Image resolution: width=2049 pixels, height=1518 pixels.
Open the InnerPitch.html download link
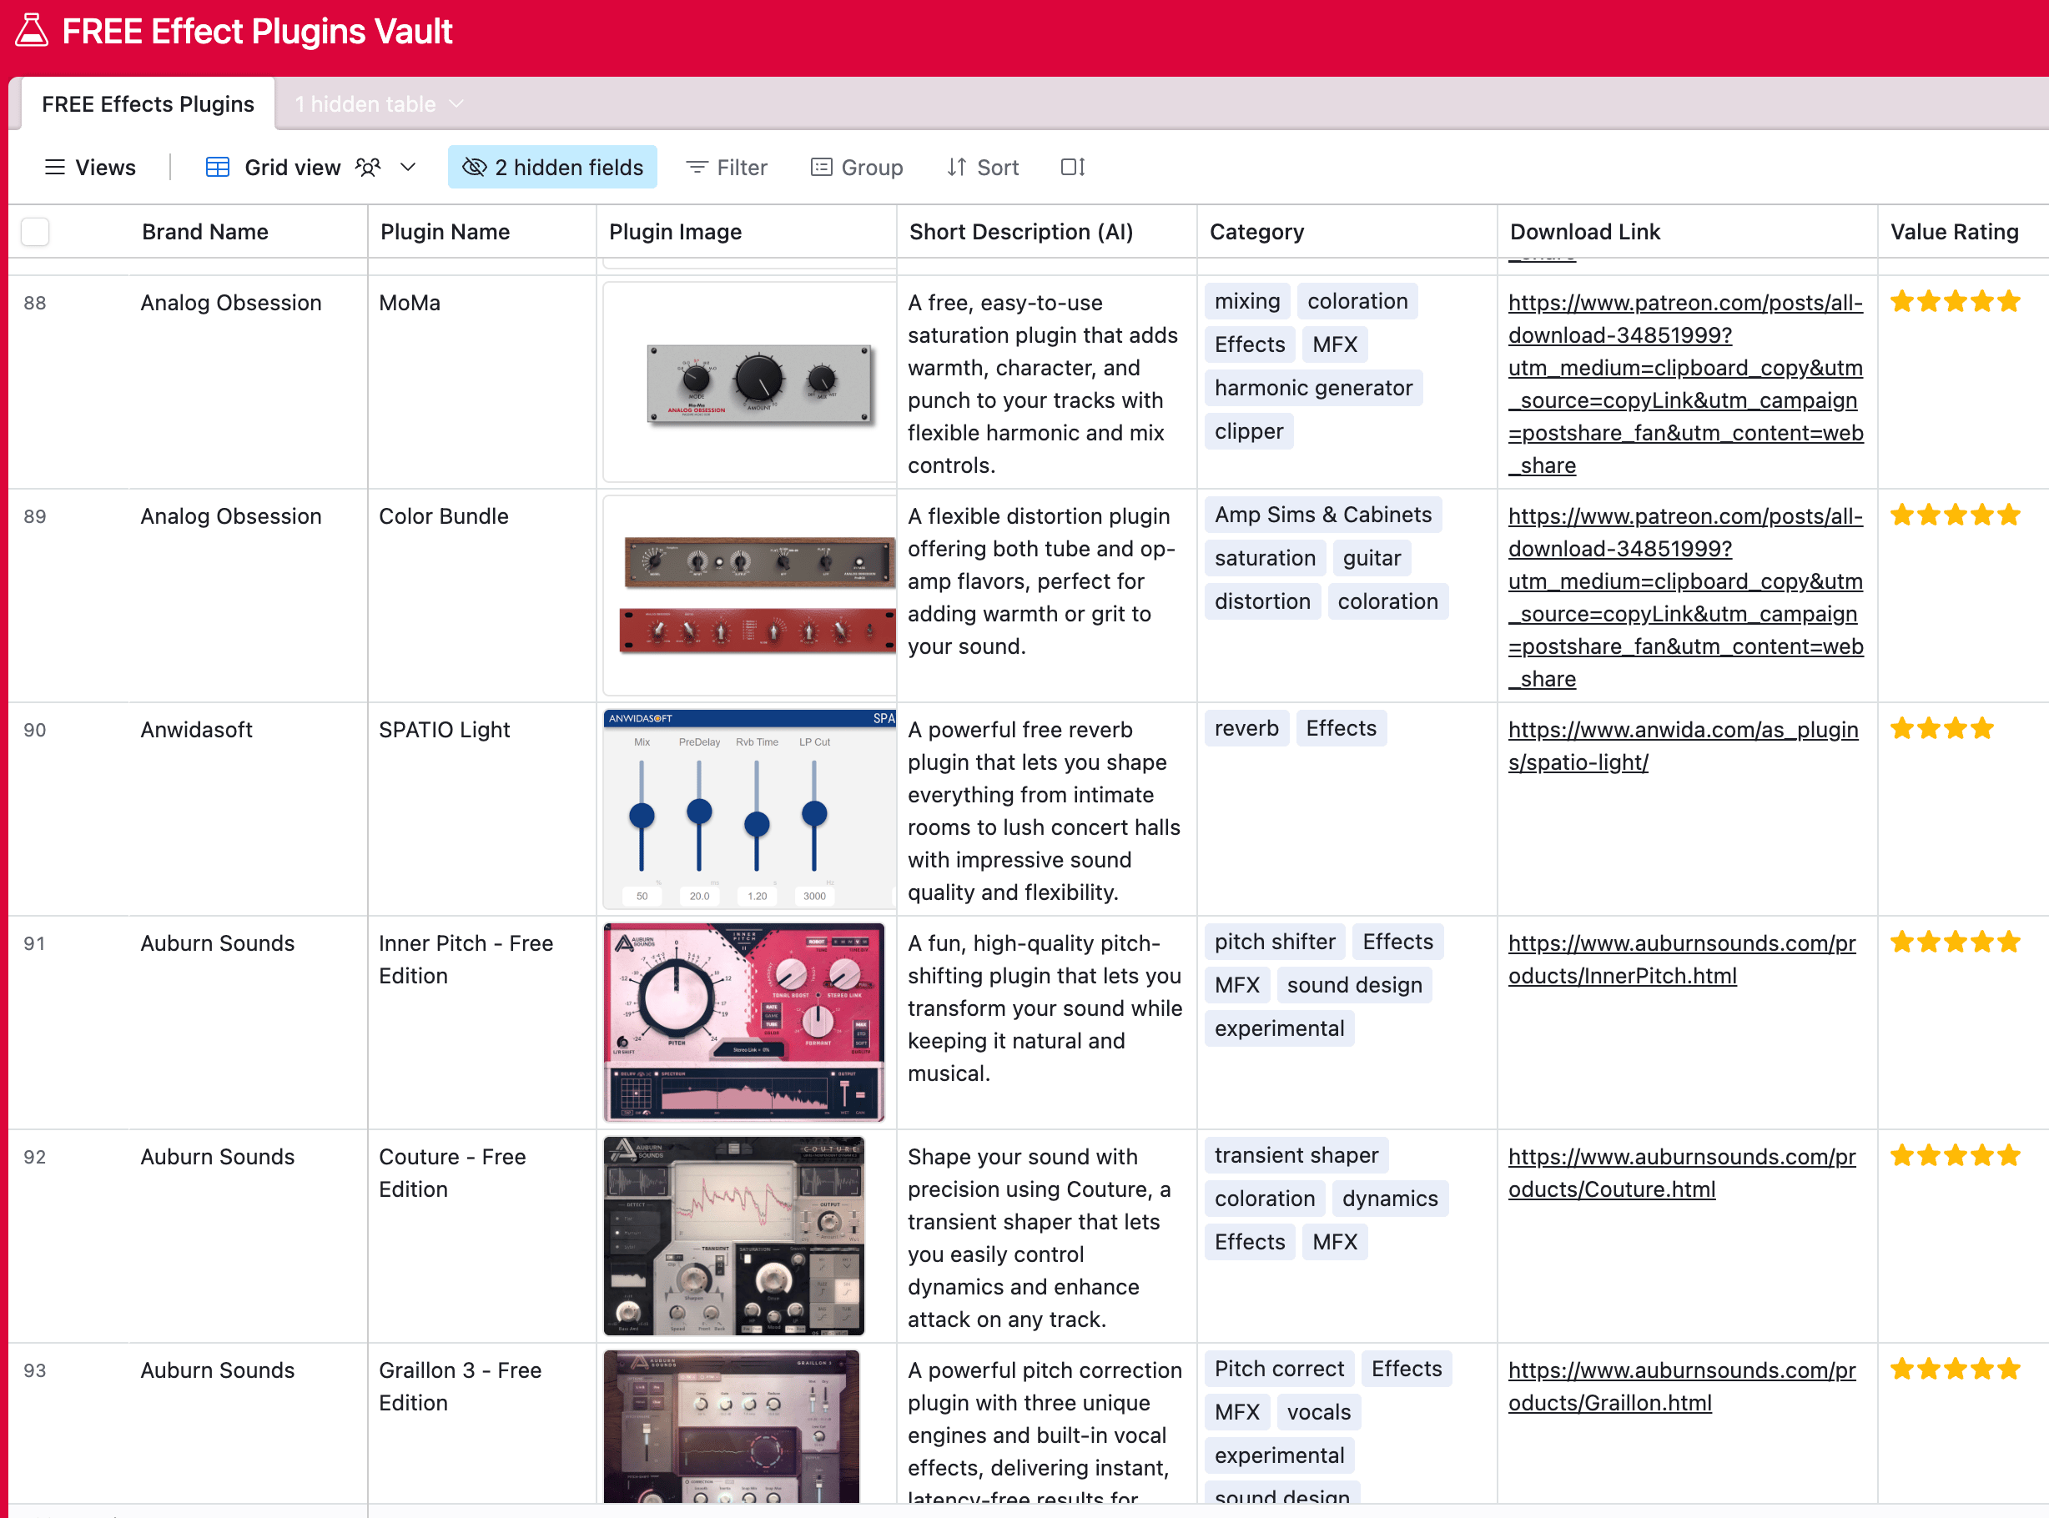1681,958
